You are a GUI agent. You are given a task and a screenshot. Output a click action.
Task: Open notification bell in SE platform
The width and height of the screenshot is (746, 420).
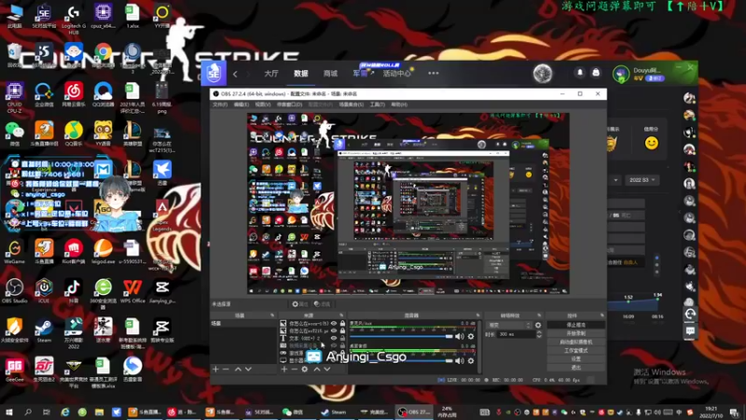pyautogui.click(x=580, y=73)
